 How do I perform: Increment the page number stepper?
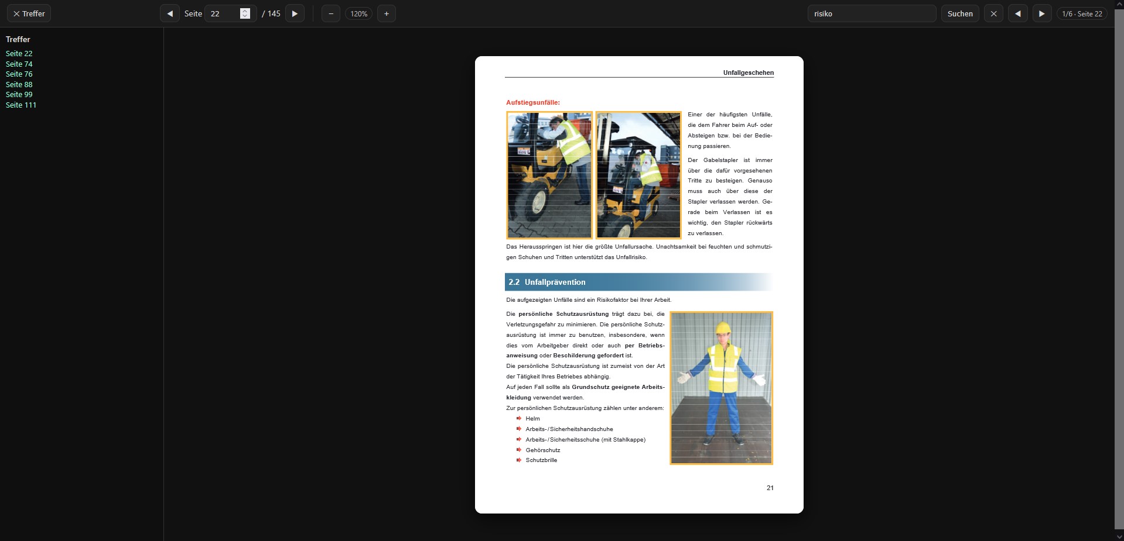[245, 11]
